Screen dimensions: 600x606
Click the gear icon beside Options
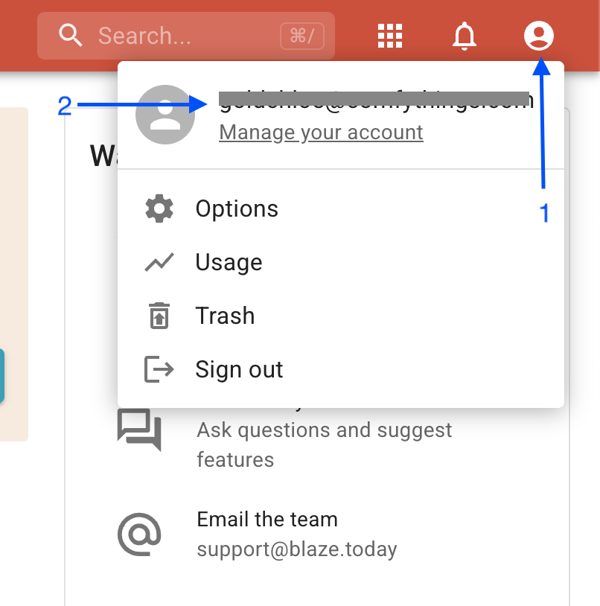coord(159,209)
